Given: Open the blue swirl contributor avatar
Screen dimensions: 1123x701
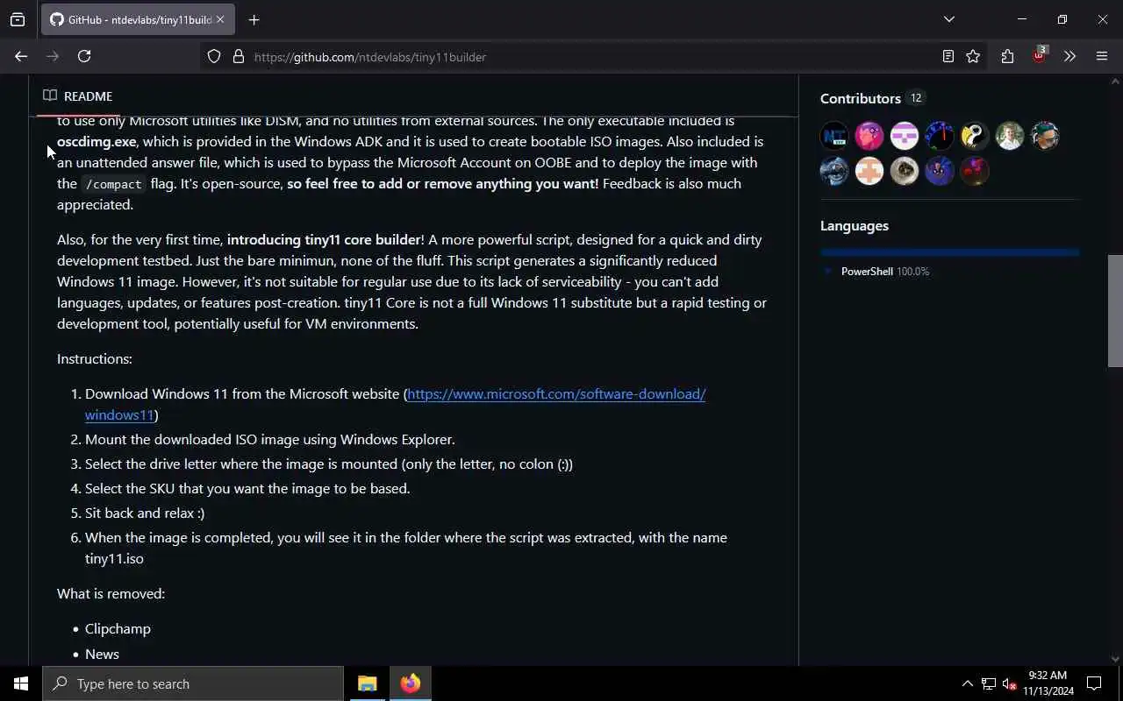Looking at the screenshot, I should tap(834, 171).
